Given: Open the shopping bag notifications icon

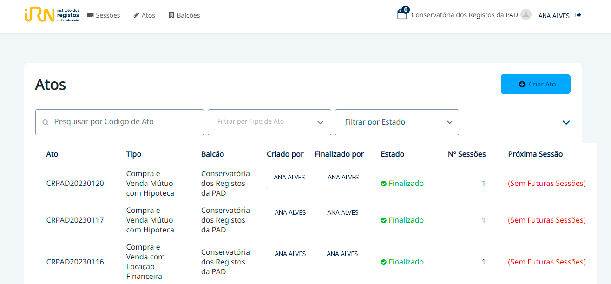Looking at the screenshot, I should (x=402, y=14).
